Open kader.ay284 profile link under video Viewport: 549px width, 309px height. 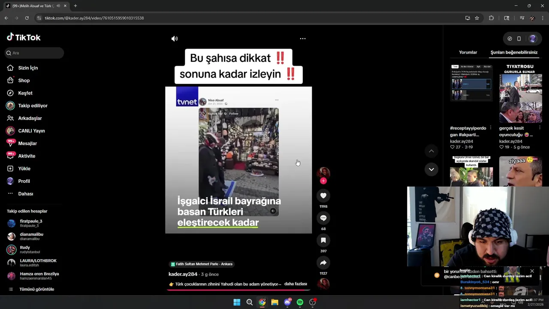click(183, 274)
